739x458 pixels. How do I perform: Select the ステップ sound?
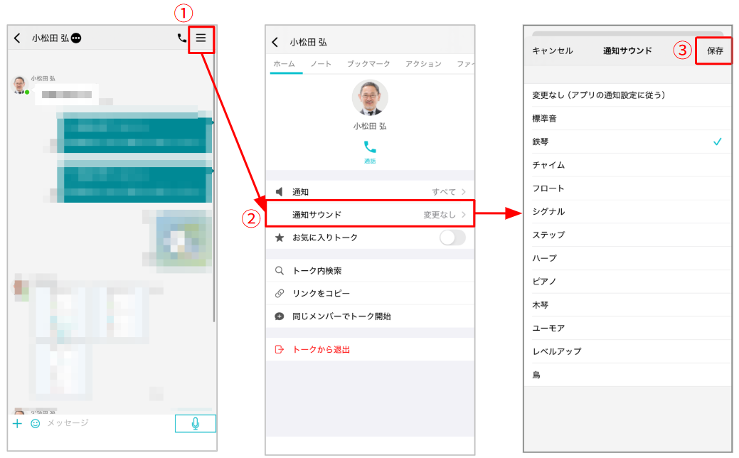tap(628, 235)
